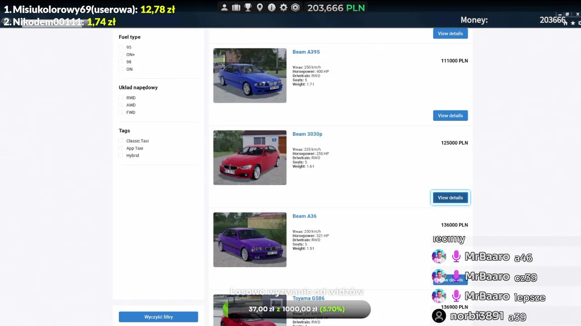The image size is (581, 326).
Task: Open the player profile icon
Action: [224, 8]
